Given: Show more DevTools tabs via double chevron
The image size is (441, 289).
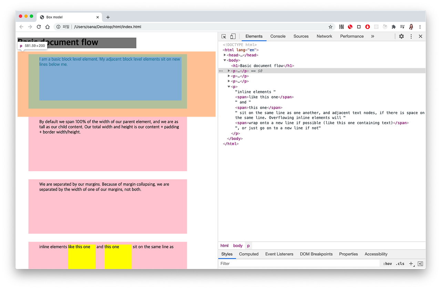Looking at the screenshot, I should [x=372, y=36].
